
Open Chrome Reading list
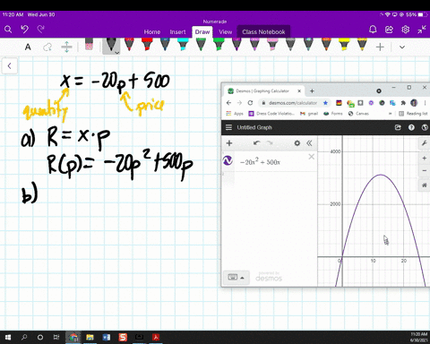[x=413, y=114]
